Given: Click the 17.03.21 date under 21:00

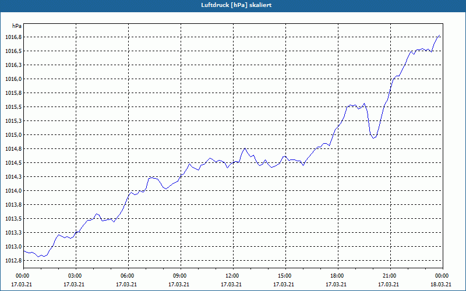Looking at the screenshot, I should click(x=388, y=285).
